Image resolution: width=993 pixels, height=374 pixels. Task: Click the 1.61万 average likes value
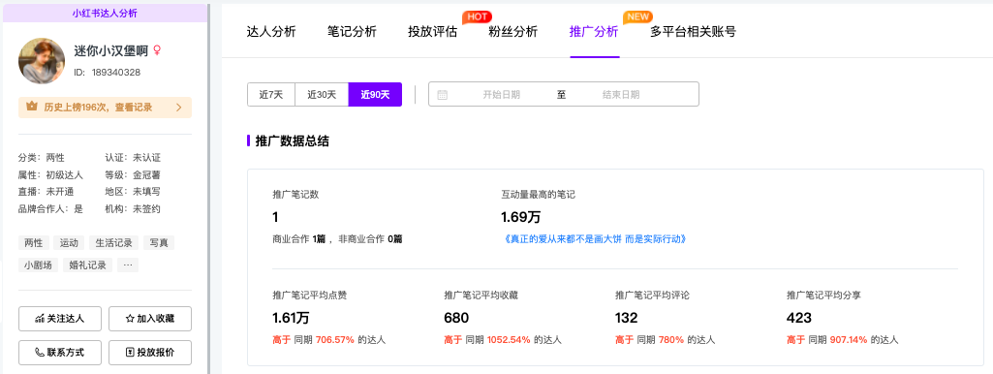[291, 318]
